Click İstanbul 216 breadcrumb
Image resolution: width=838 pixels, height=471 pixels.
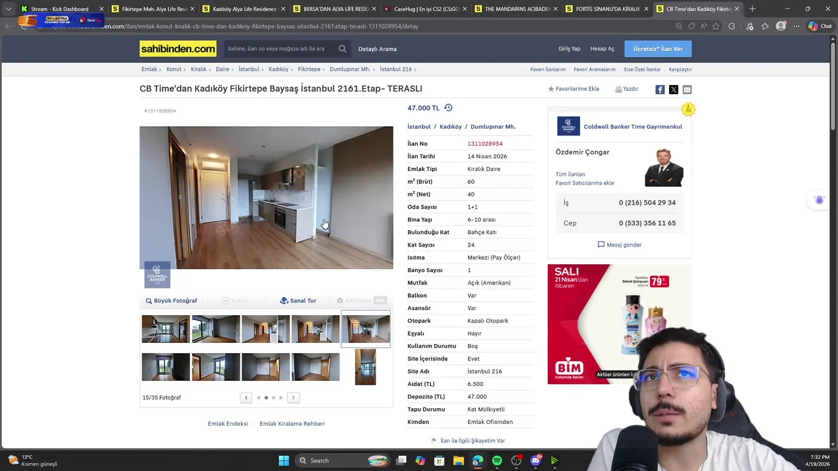click(x=396, y=69)
